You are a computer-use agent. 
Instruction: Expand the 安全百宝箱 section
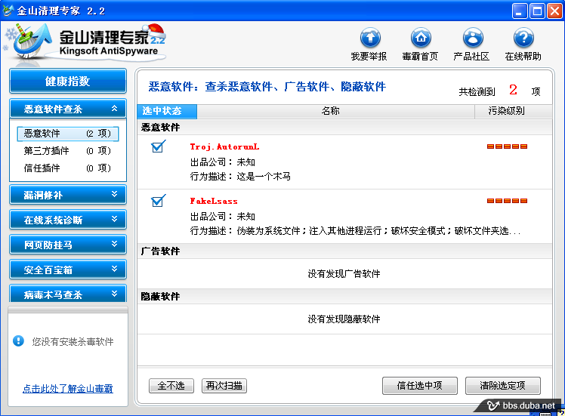point(68,270)
